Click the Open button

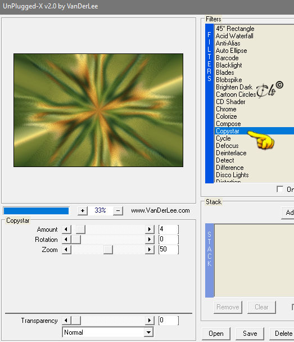216,334
